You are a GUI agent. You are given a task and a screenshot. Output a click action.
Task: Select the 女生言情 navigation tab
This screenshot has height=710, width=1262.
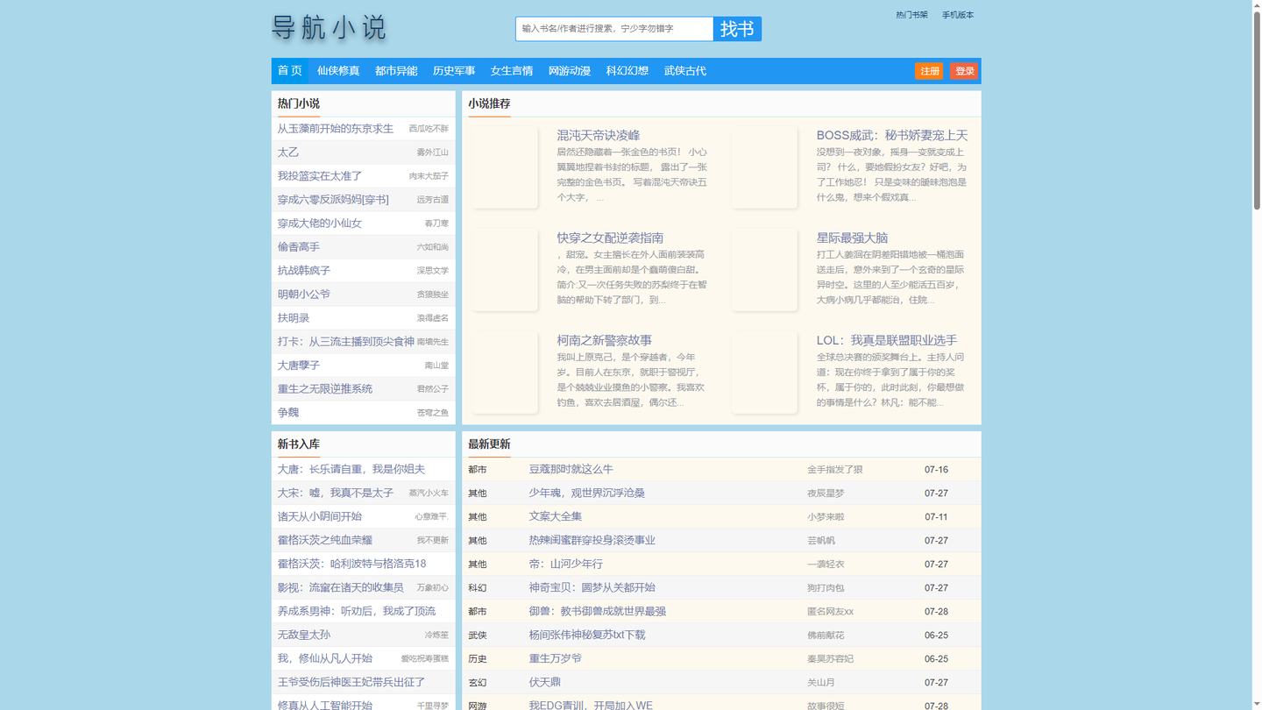pos(512,71)
